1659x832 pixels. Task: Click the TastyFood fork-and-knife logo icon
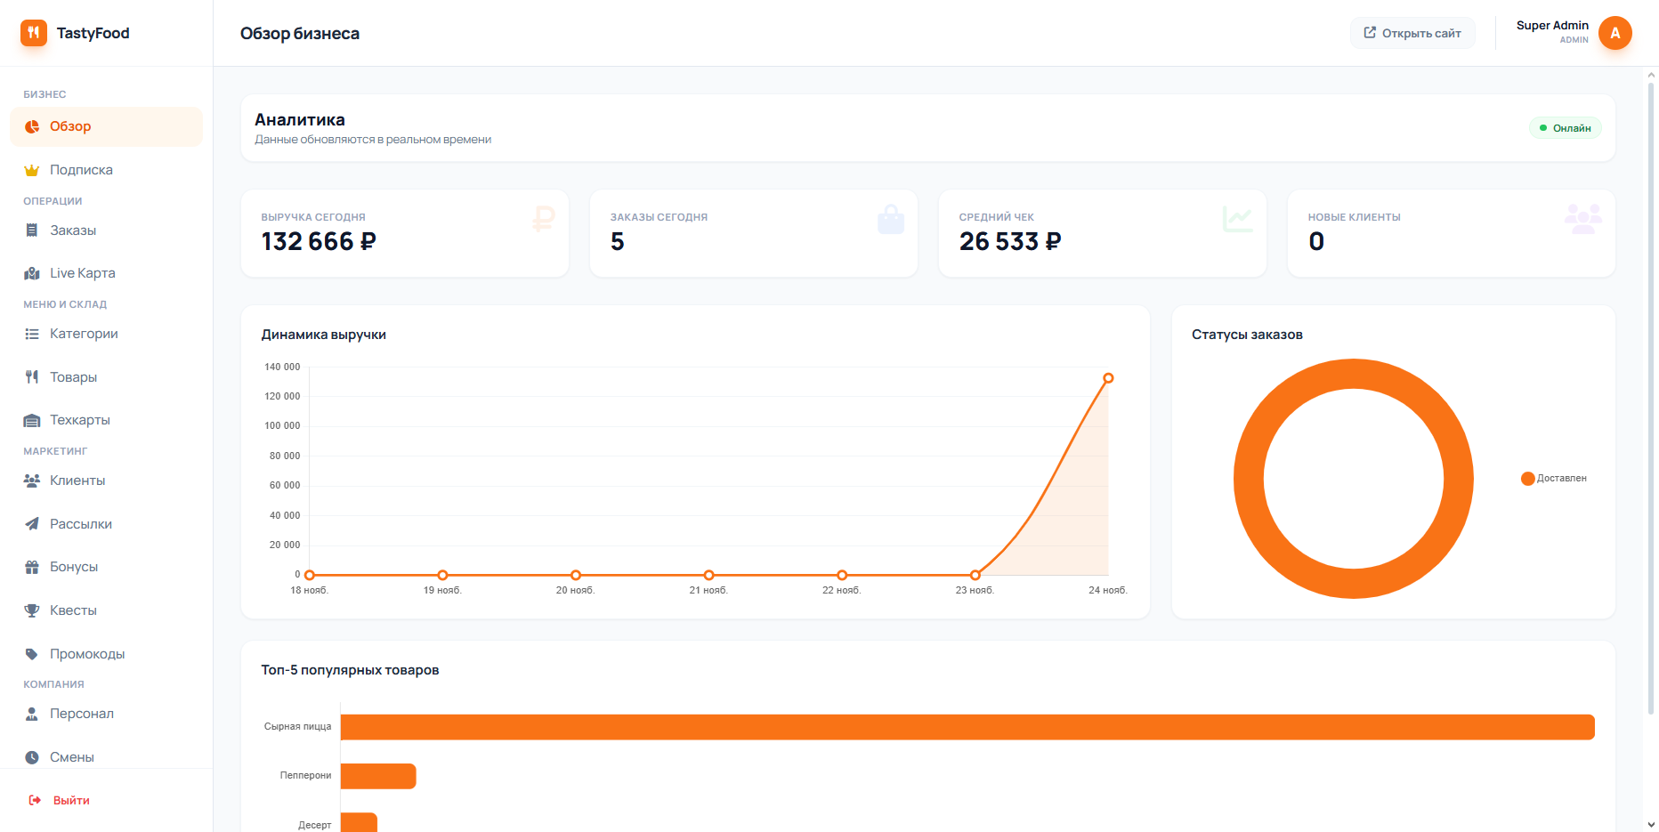point(34,33)
